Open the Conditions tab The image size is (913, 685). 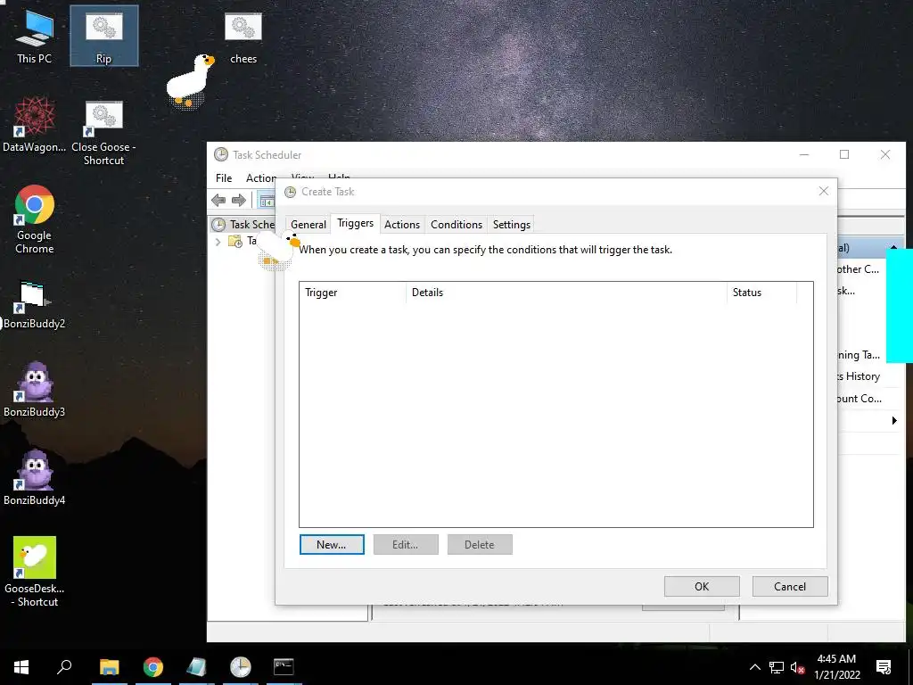456,224
